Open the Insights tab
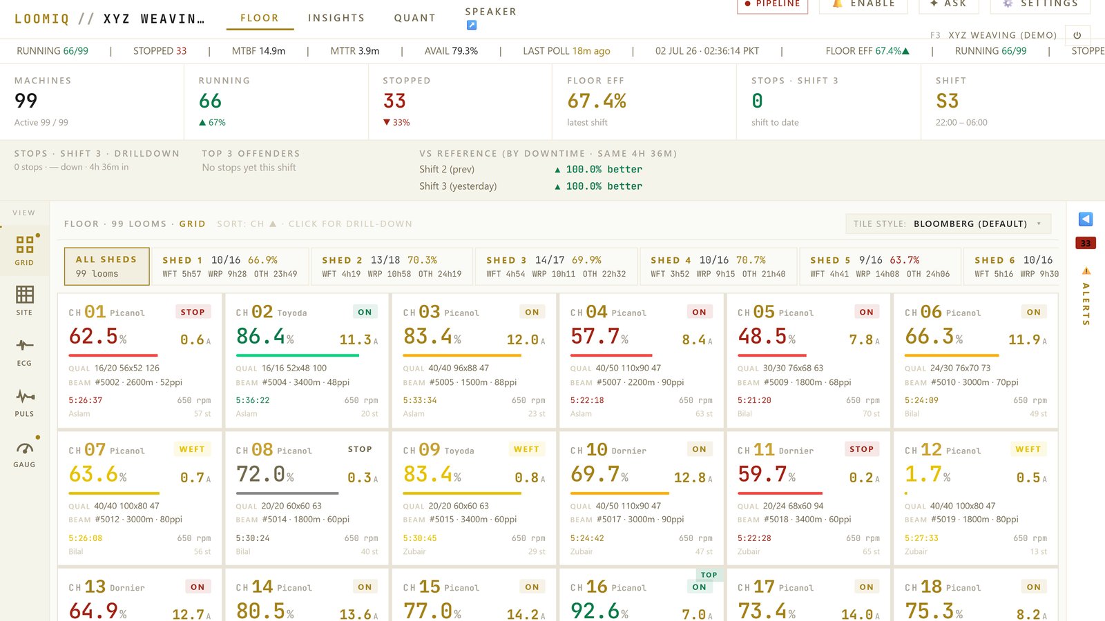Screen dimensions: 1105x621 (x=336, y=18)
